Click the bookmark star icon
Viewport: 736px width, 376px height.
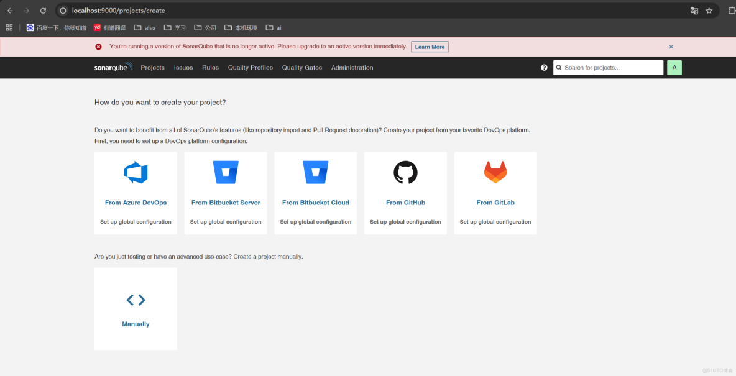[709, 10]
